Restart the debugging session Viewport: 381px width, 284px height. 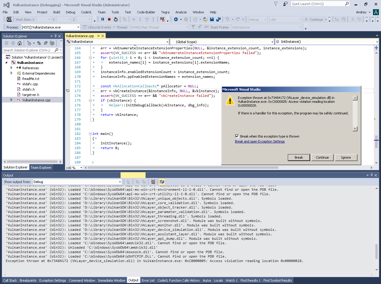point(116,19)
